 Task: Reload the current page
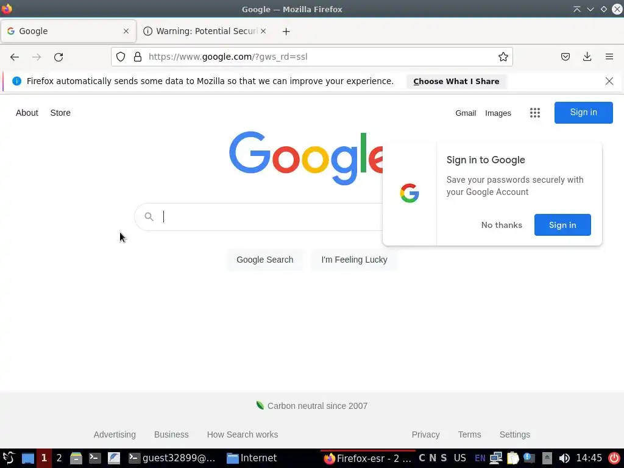pyautogui.click(x=58, y=57)
